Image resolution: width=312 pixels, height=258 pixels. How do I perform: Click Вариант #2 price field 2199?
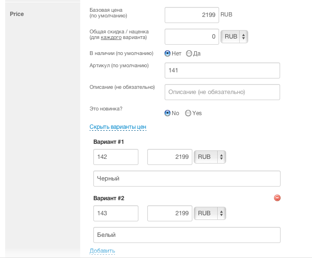tap(169, 213)
